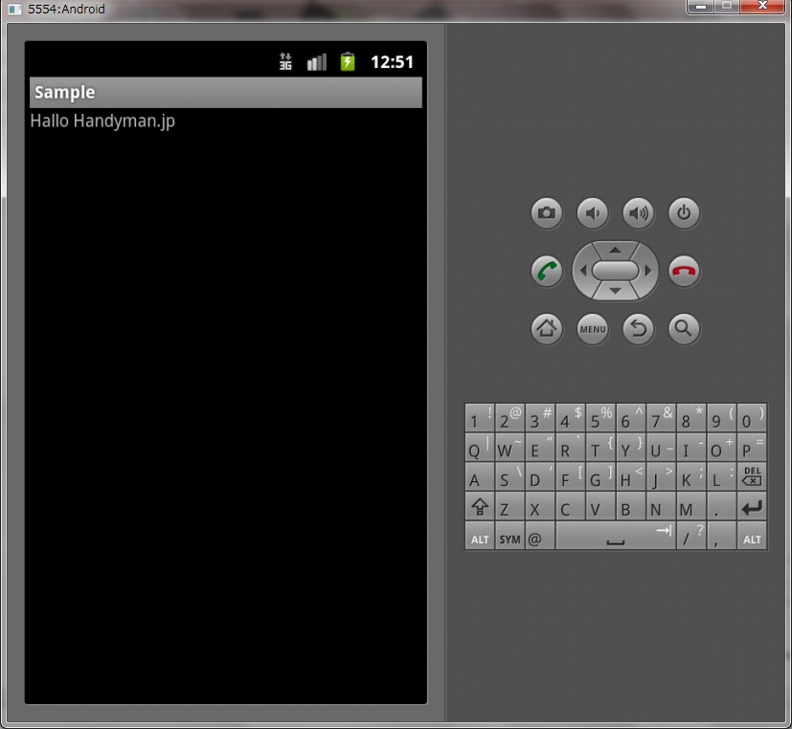792x729 pixels.
Task: Click the battery charging icon
Action: coord(348,61)
